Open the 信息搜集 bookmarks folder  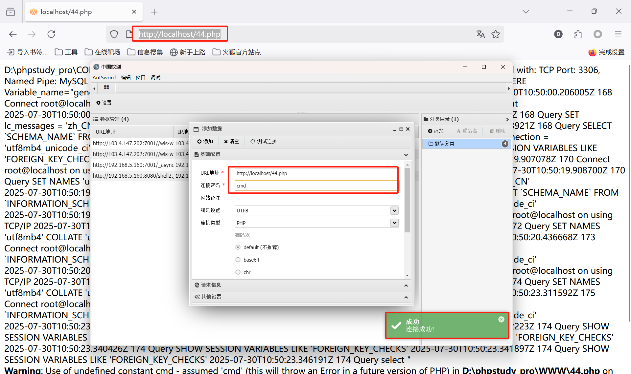point(145,52)
